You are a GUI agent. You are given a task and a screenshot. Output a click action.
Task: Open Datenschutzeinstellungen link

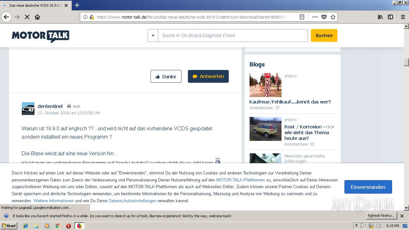132,201
